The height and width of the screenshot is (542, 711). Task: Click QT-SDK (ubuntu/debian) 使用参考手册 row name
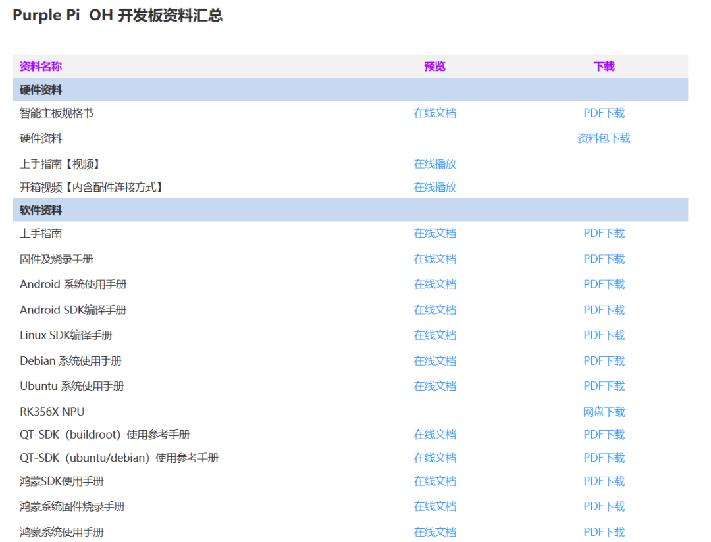[118, 458]
